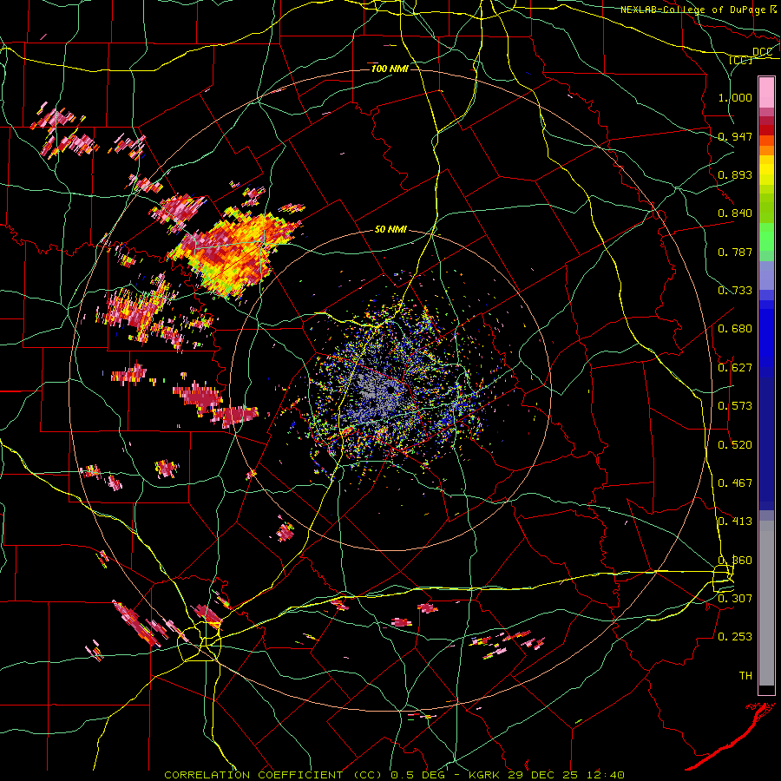Click the "0.5 DEG" elevation text in the caption

(x=417, y=775)
